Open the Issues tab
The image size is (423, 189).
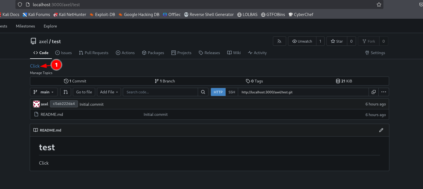pos(63,53)
